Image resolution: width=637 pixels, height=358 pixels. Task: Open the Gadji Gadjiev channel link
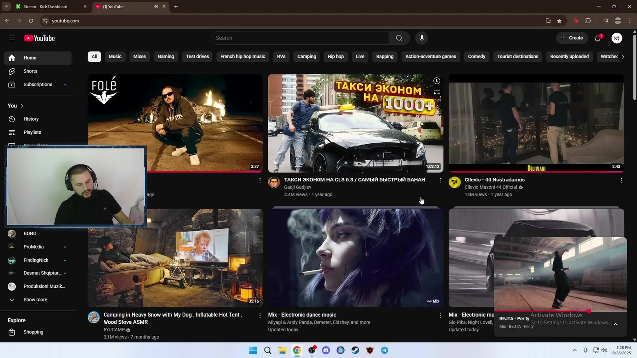[297, 187]
